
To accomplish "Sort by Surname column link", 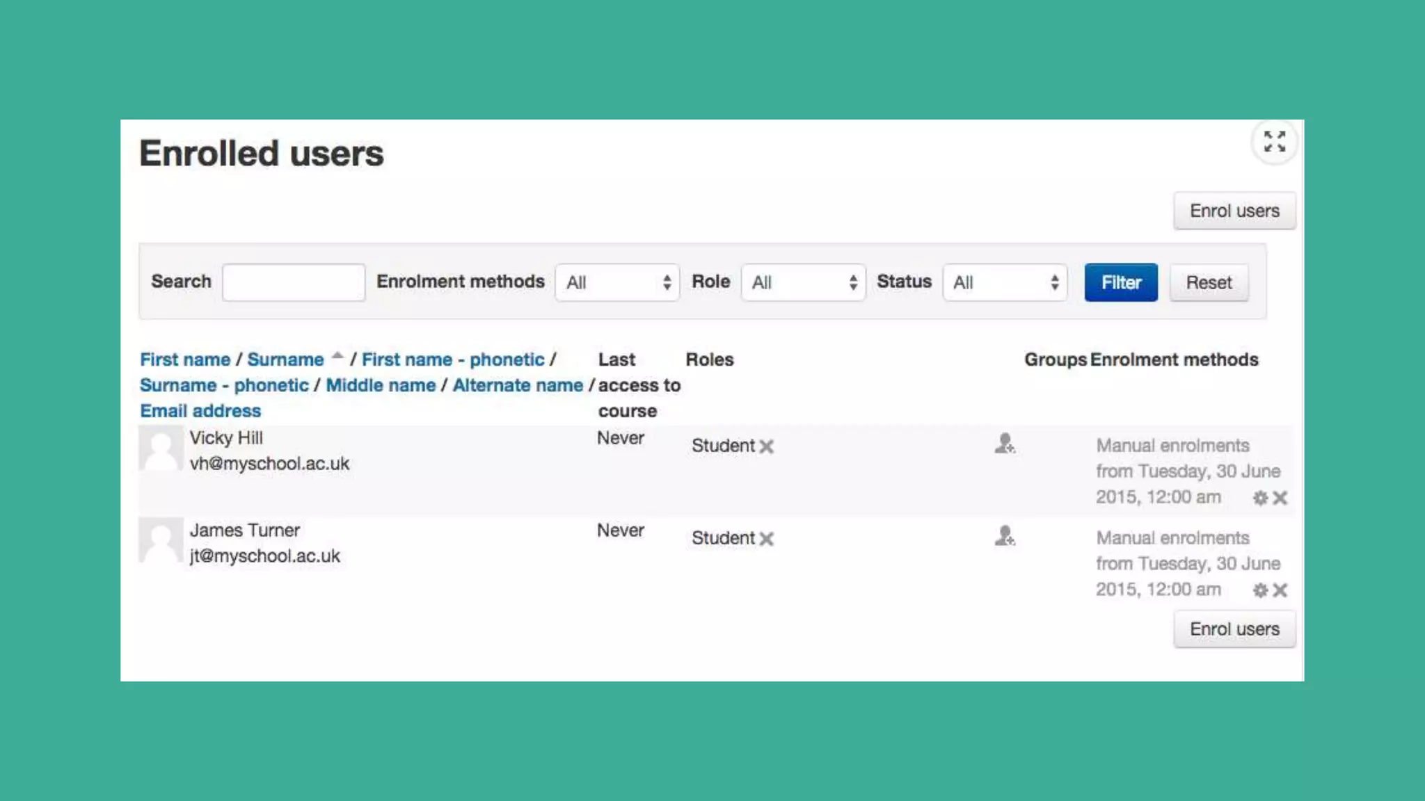I will [285, 359].
